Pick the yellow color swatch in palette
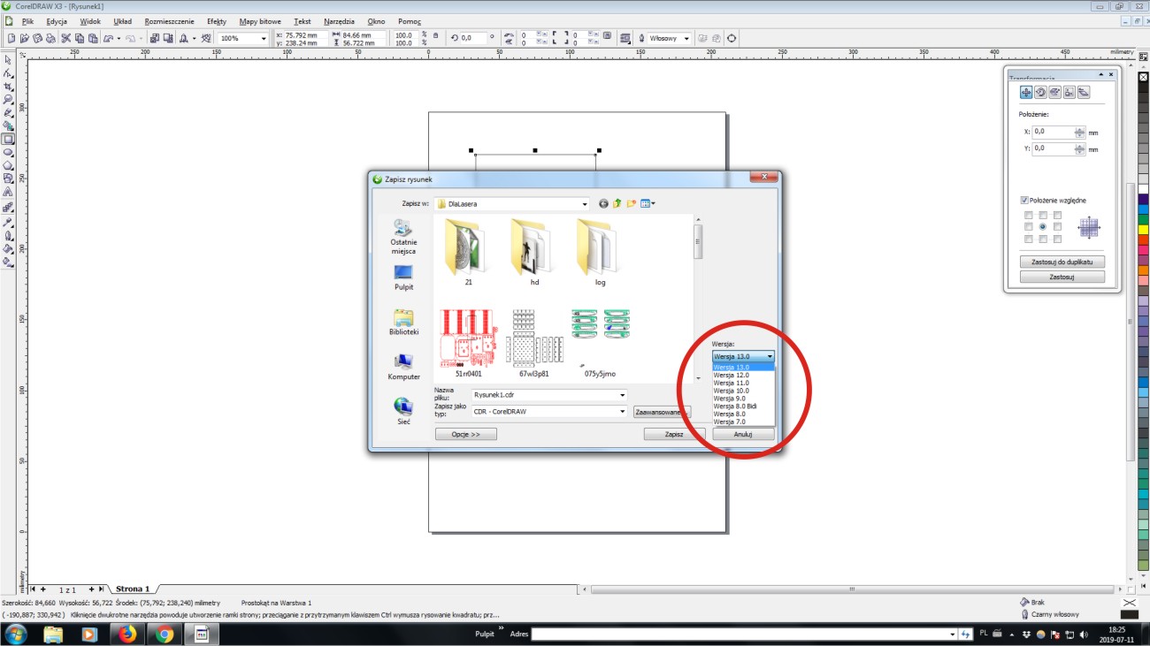 click(1143, 229)
